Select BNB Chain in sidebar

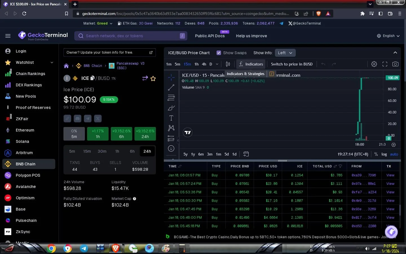(x=29, y=164)
